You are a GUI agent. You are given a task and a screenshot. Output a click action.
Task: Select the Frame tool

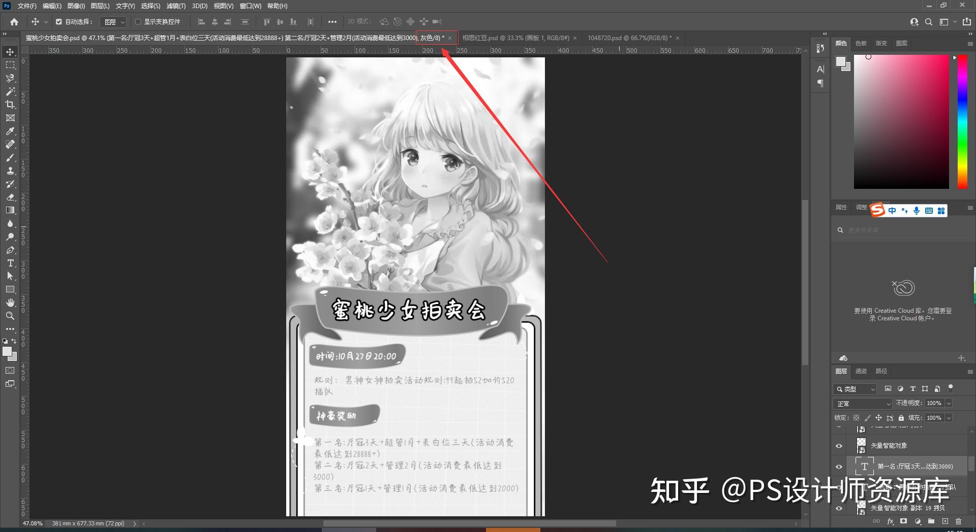pyautogui.click(x=10, y=118)
